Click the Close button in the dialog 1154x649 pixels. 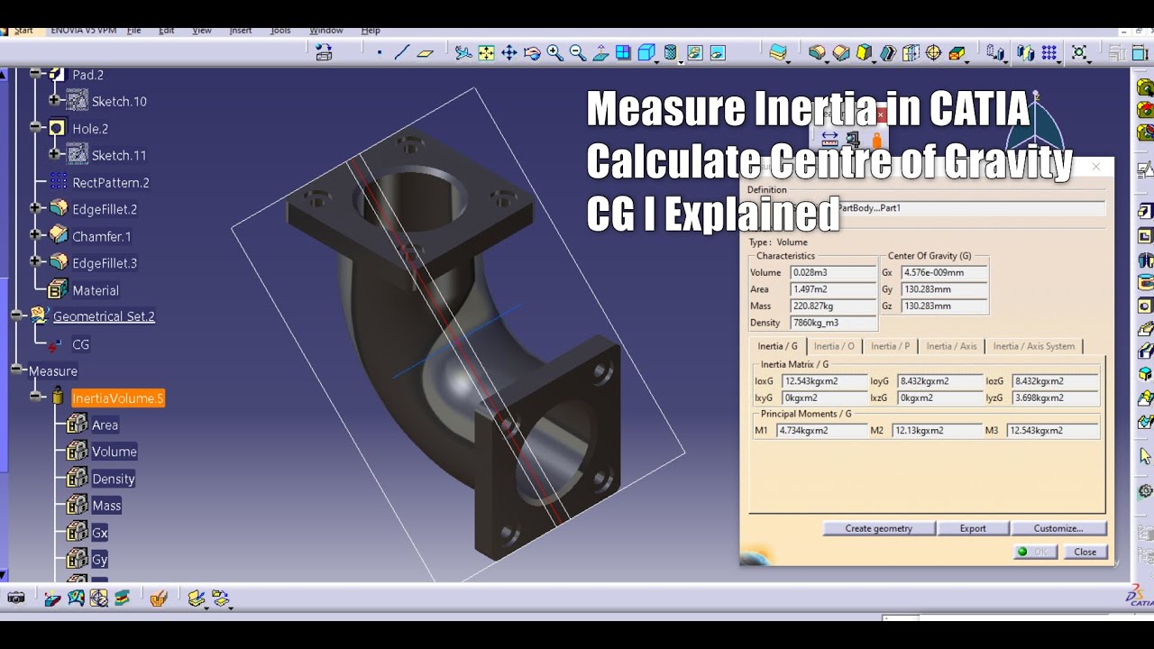click(1085, 552)
